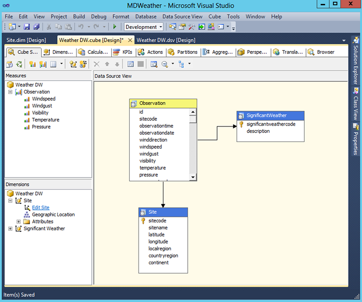The height and width of the screenshot is (302, 362).
Task: Click the Process icon in cube toolbar
Action: tap(10, 64)
